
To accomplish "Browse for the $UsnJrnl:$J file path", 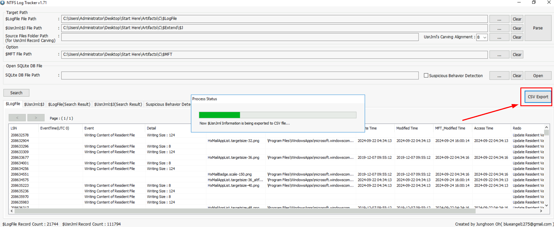I will (499, 28).
